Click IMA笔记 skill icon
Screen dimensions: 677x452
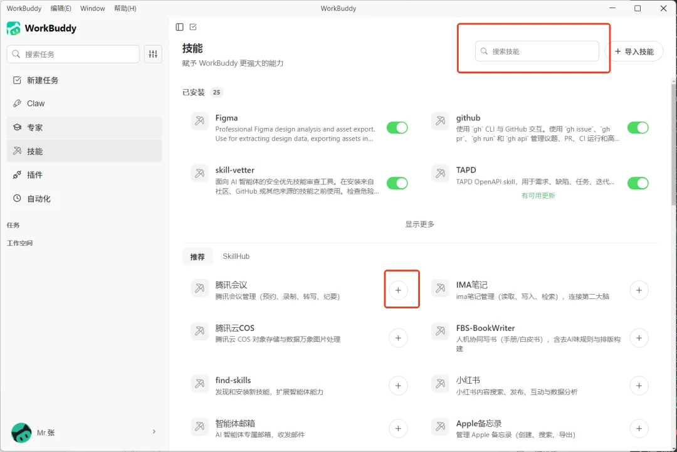coord(441,288)
